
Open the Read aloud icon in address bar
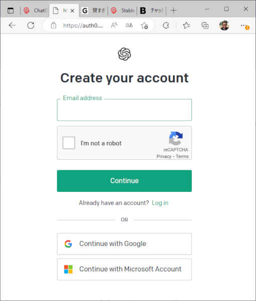[114, 26]
